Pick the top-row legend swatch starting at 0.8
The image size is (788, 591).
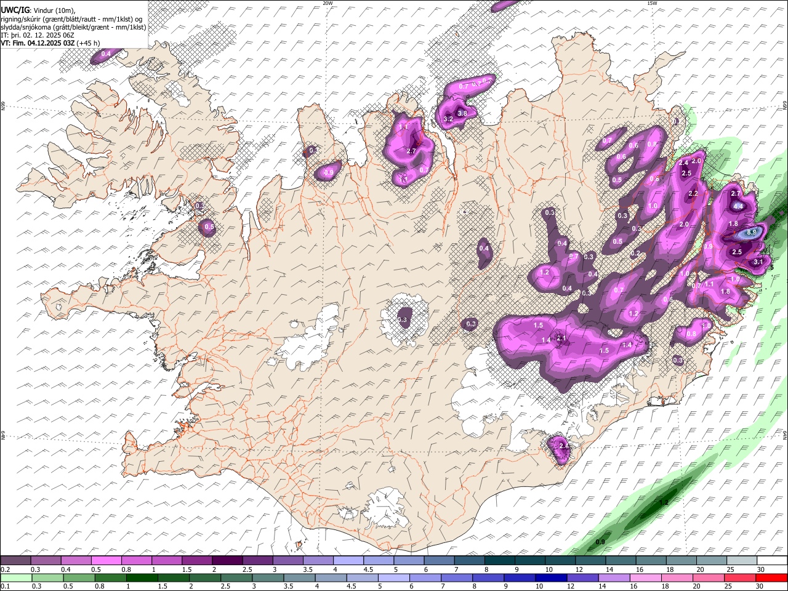point(137,561)
